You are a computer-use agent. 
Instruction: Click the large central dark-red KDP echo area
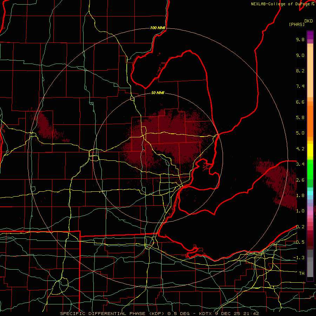click(x=165, y=139)
